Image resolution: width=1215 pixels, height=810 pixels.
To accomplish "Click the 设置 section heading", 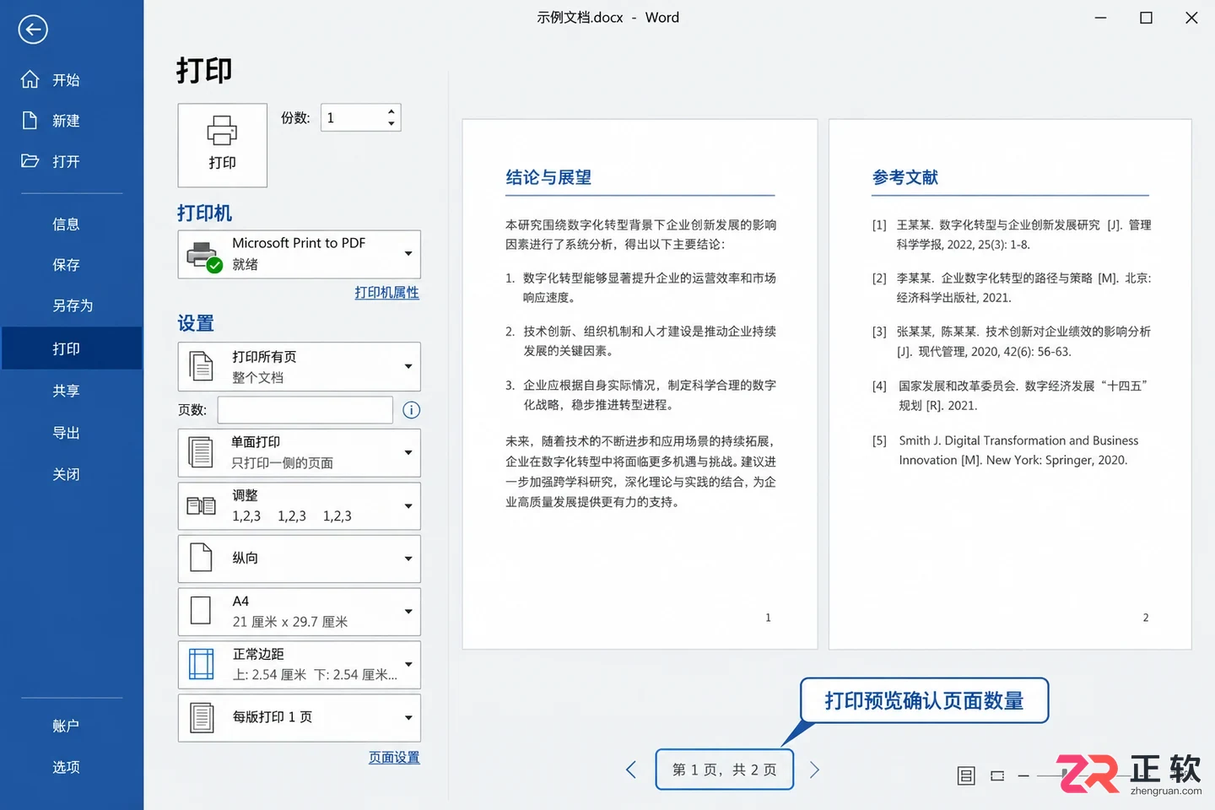I will click(196, 323).
